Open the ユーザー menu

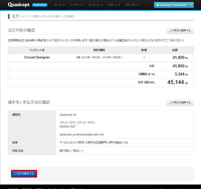76,5
